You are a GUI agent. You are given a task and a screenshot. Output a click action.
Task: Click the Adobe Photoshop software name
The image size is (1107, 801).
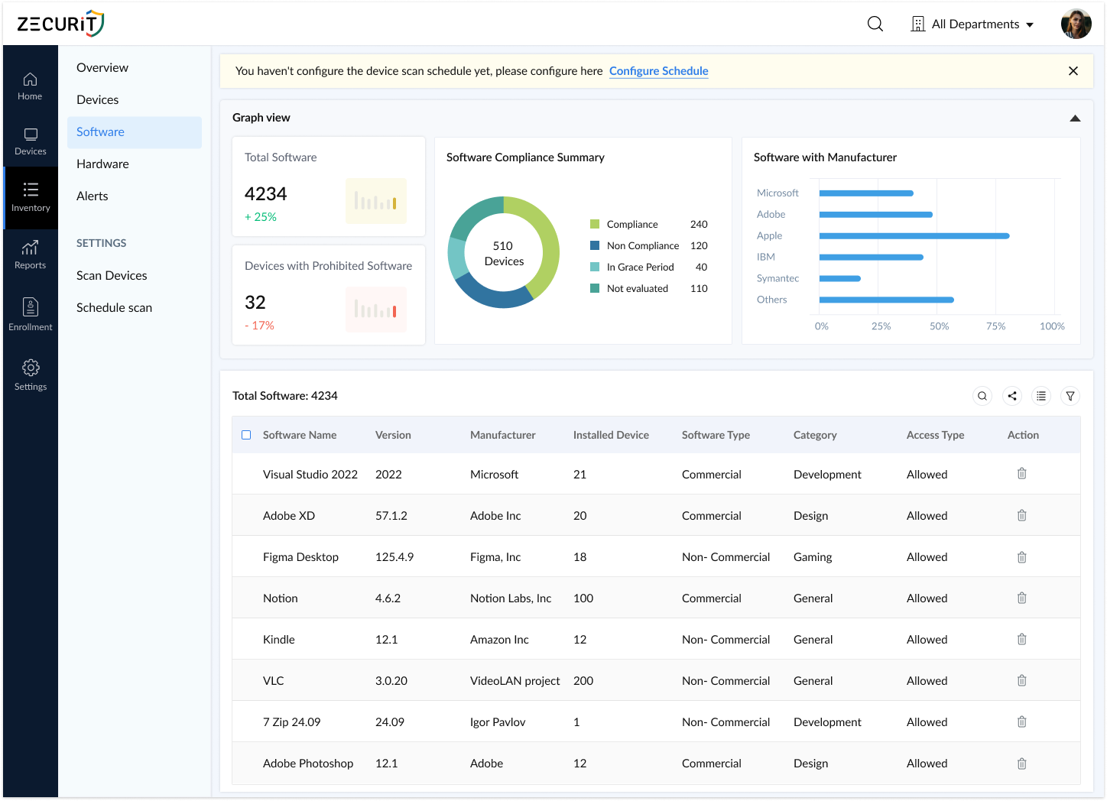click(x=308, y=764)
